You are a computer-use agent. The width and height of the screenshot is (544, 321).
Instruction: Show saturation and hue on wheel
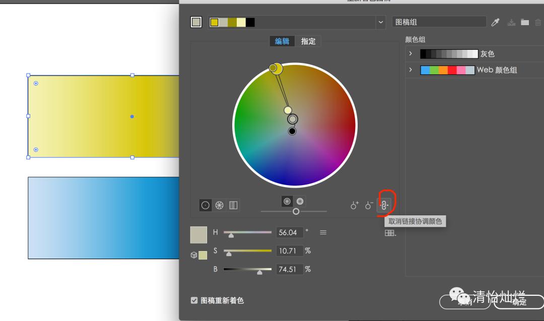287,201
